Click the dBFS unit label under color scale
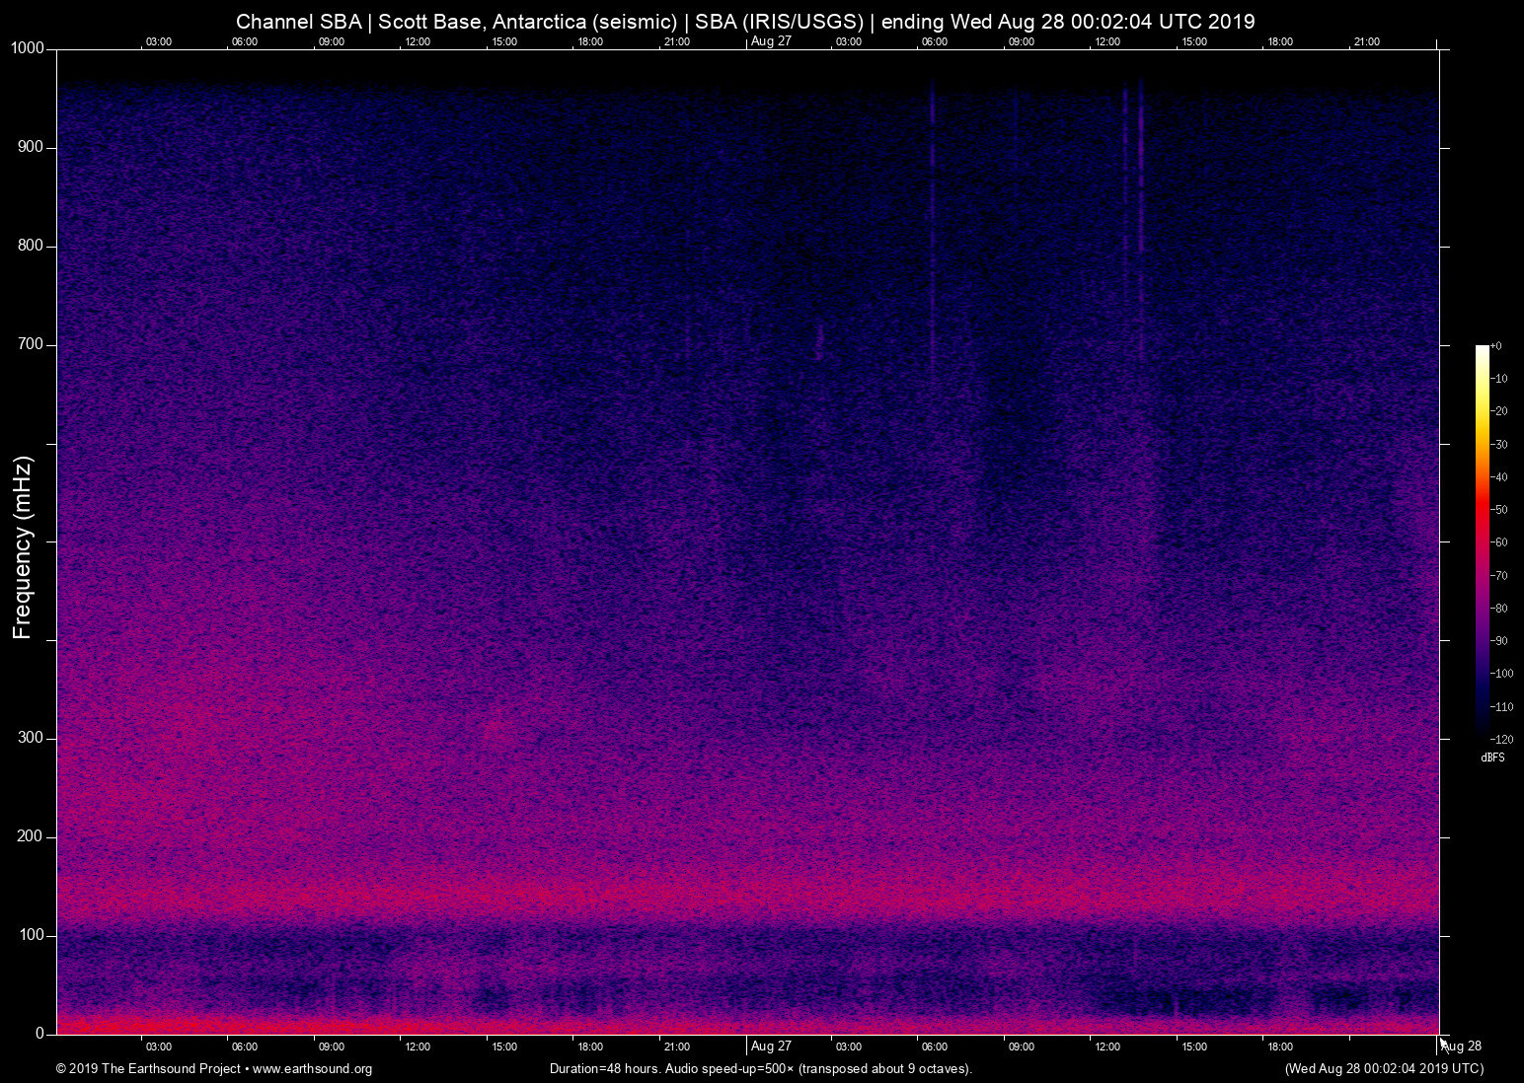The image size is (1524, 1083). pos(1492,758)
